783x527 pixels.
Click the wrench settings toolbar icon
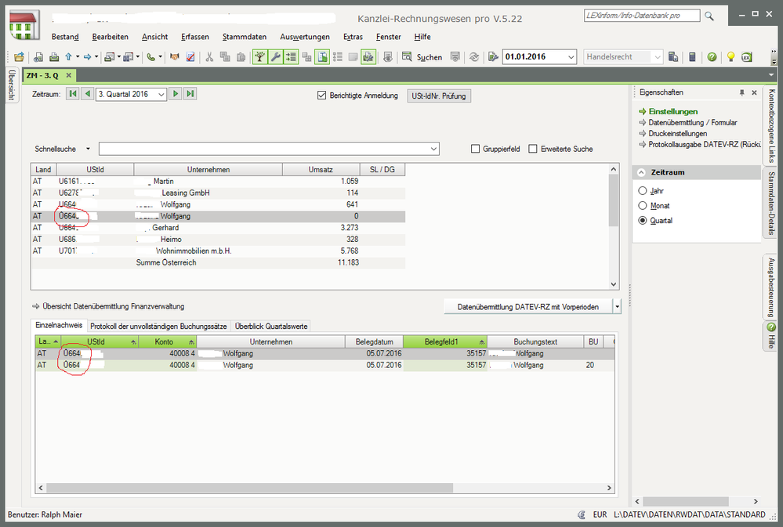[274, 57]
